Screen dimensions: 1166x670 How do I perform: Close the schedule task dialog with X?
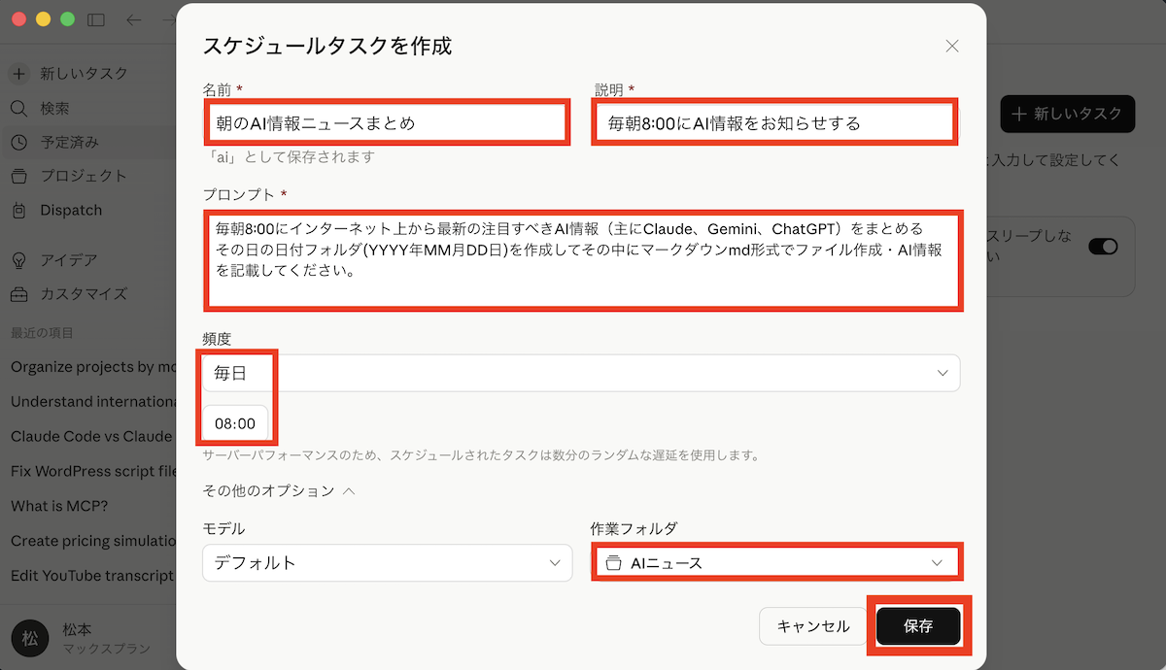tap(951, 46)
